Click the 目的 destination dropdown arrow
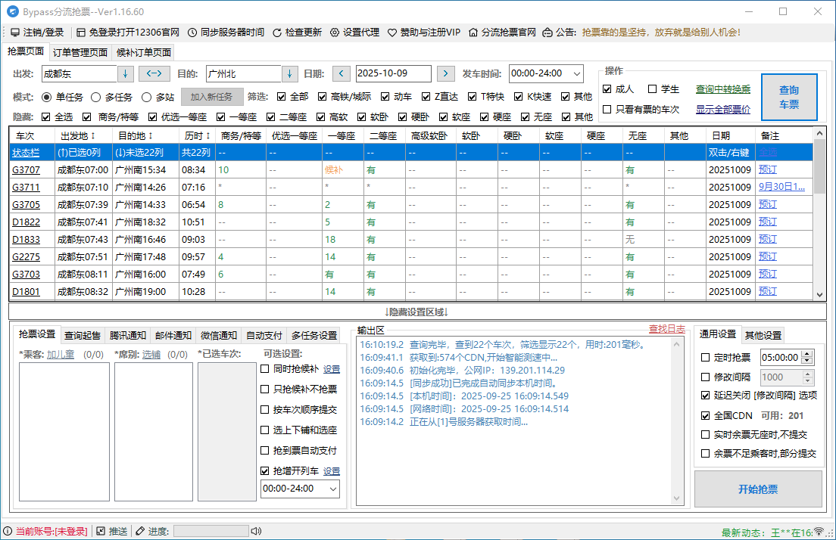The image size is (836, 540). click(x=289, y=74)
